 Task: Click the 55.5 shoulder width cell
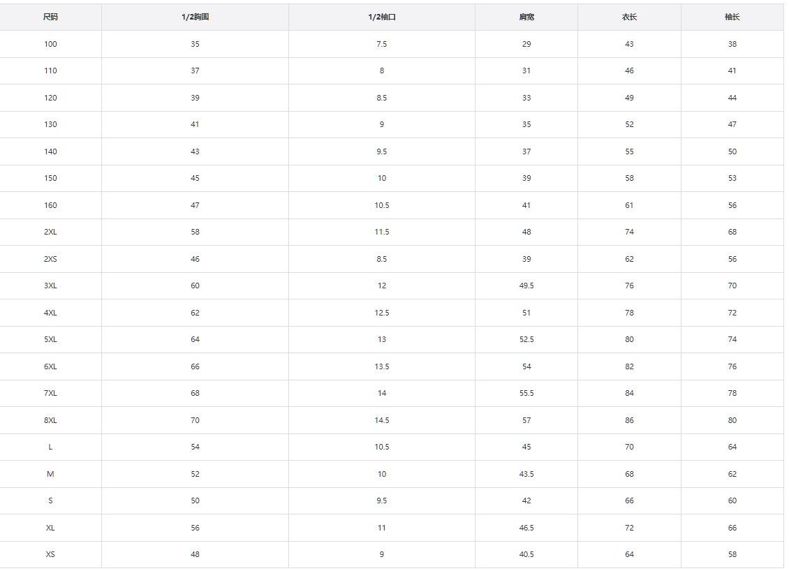[526, 394]
